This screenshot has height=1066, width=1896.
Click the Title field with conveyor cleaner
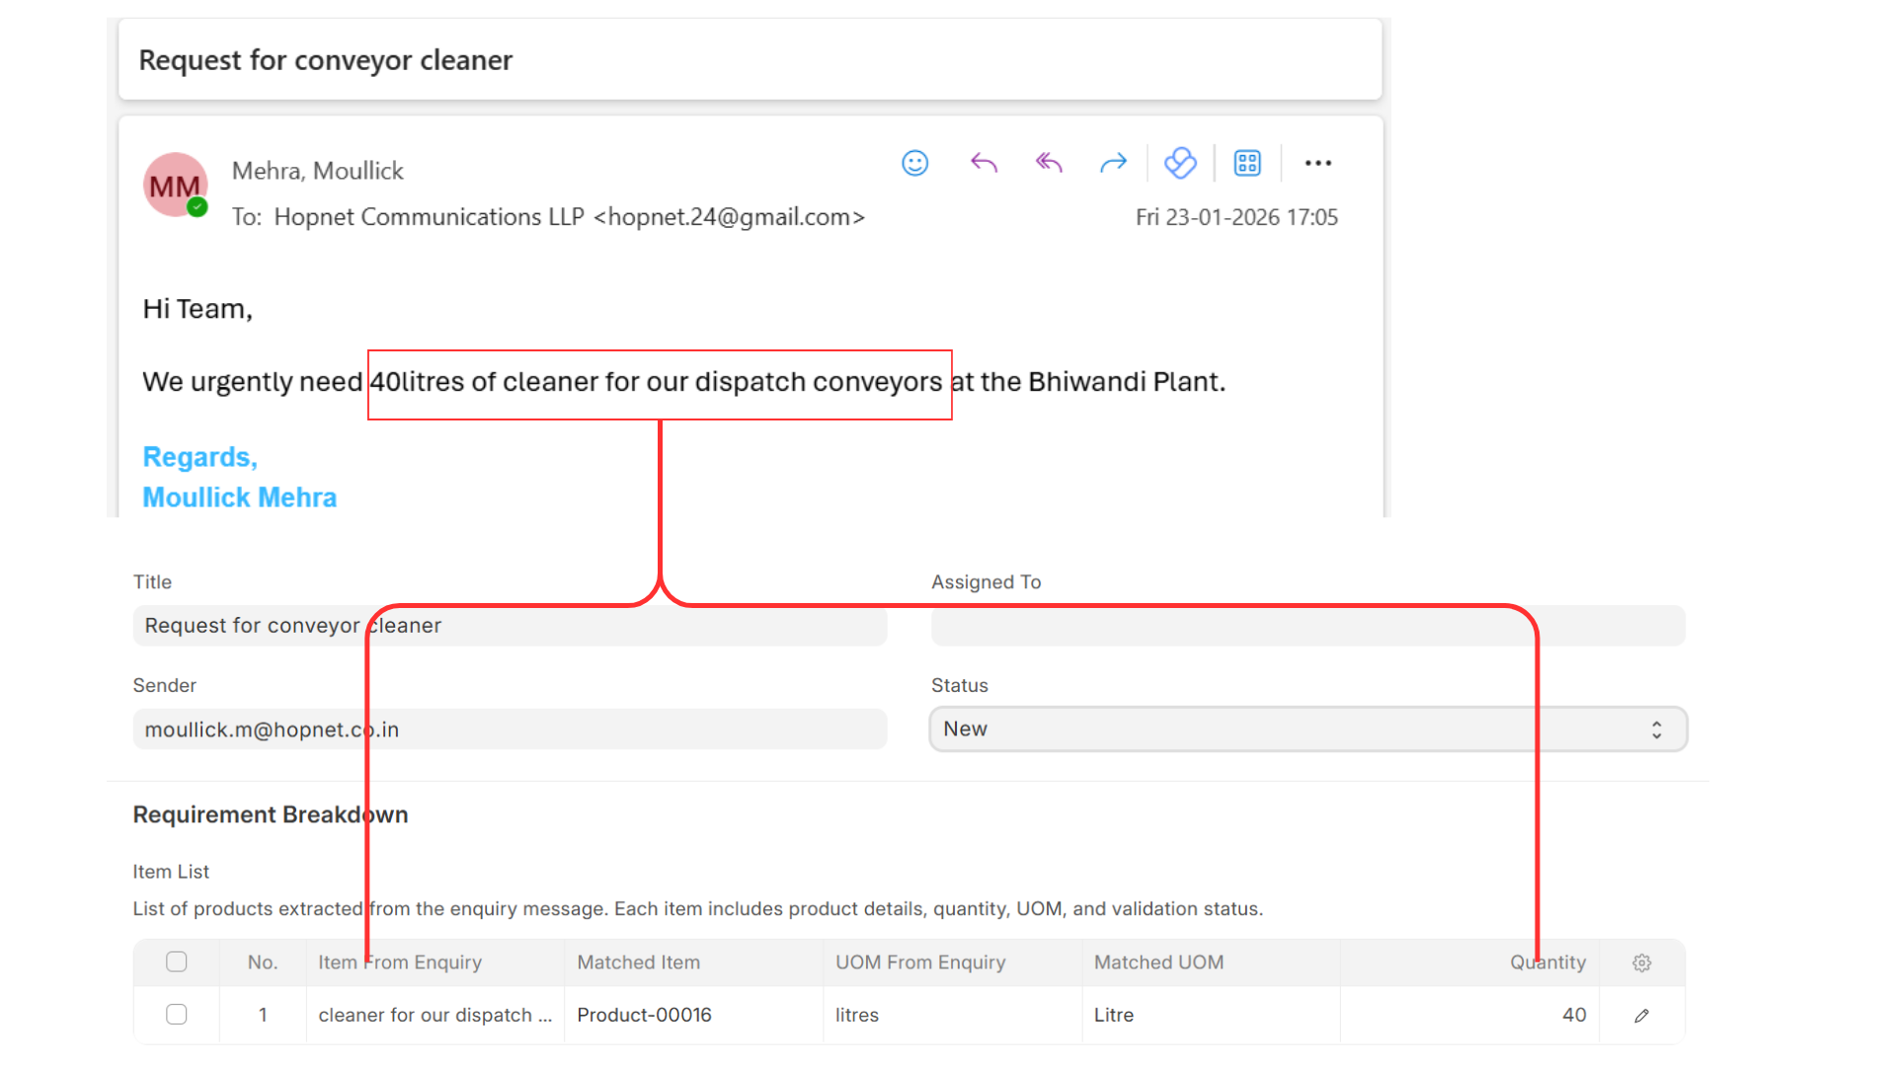[x=510, y=626]
